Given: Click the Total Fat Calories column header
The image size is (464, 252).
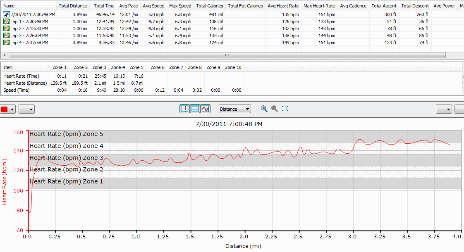Looking at the screenshot, I should click(245, 6).
